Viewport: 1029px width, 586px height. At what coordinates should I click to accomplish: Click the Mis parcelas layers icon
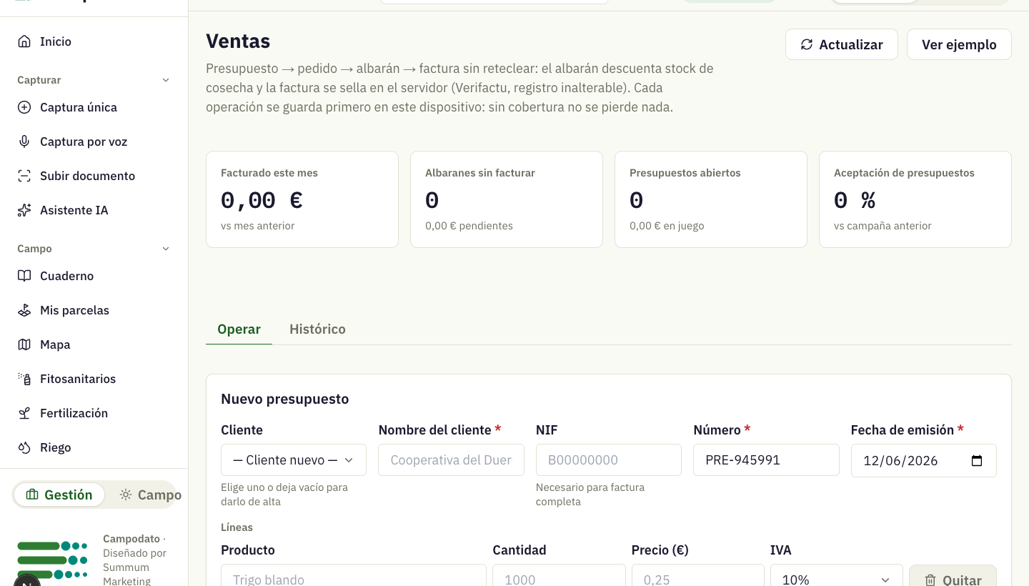coord(24,310)
